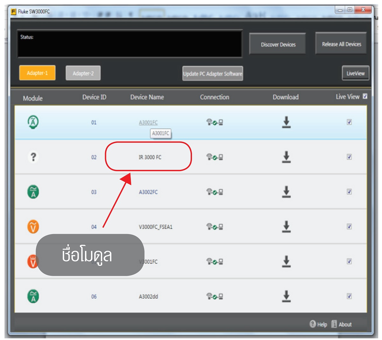Viewport: 382px width, 340px height.
Task: Toggle the Live View header checkbox
Action: point(365,96)
